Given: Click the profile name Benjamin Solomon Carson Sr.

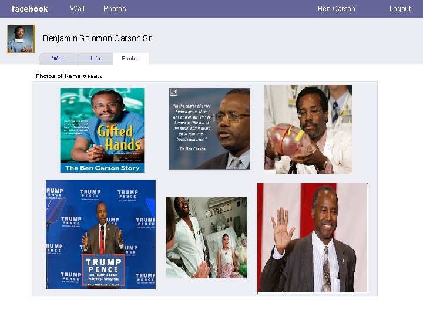Looking at the screenshot, I should 98,38.
